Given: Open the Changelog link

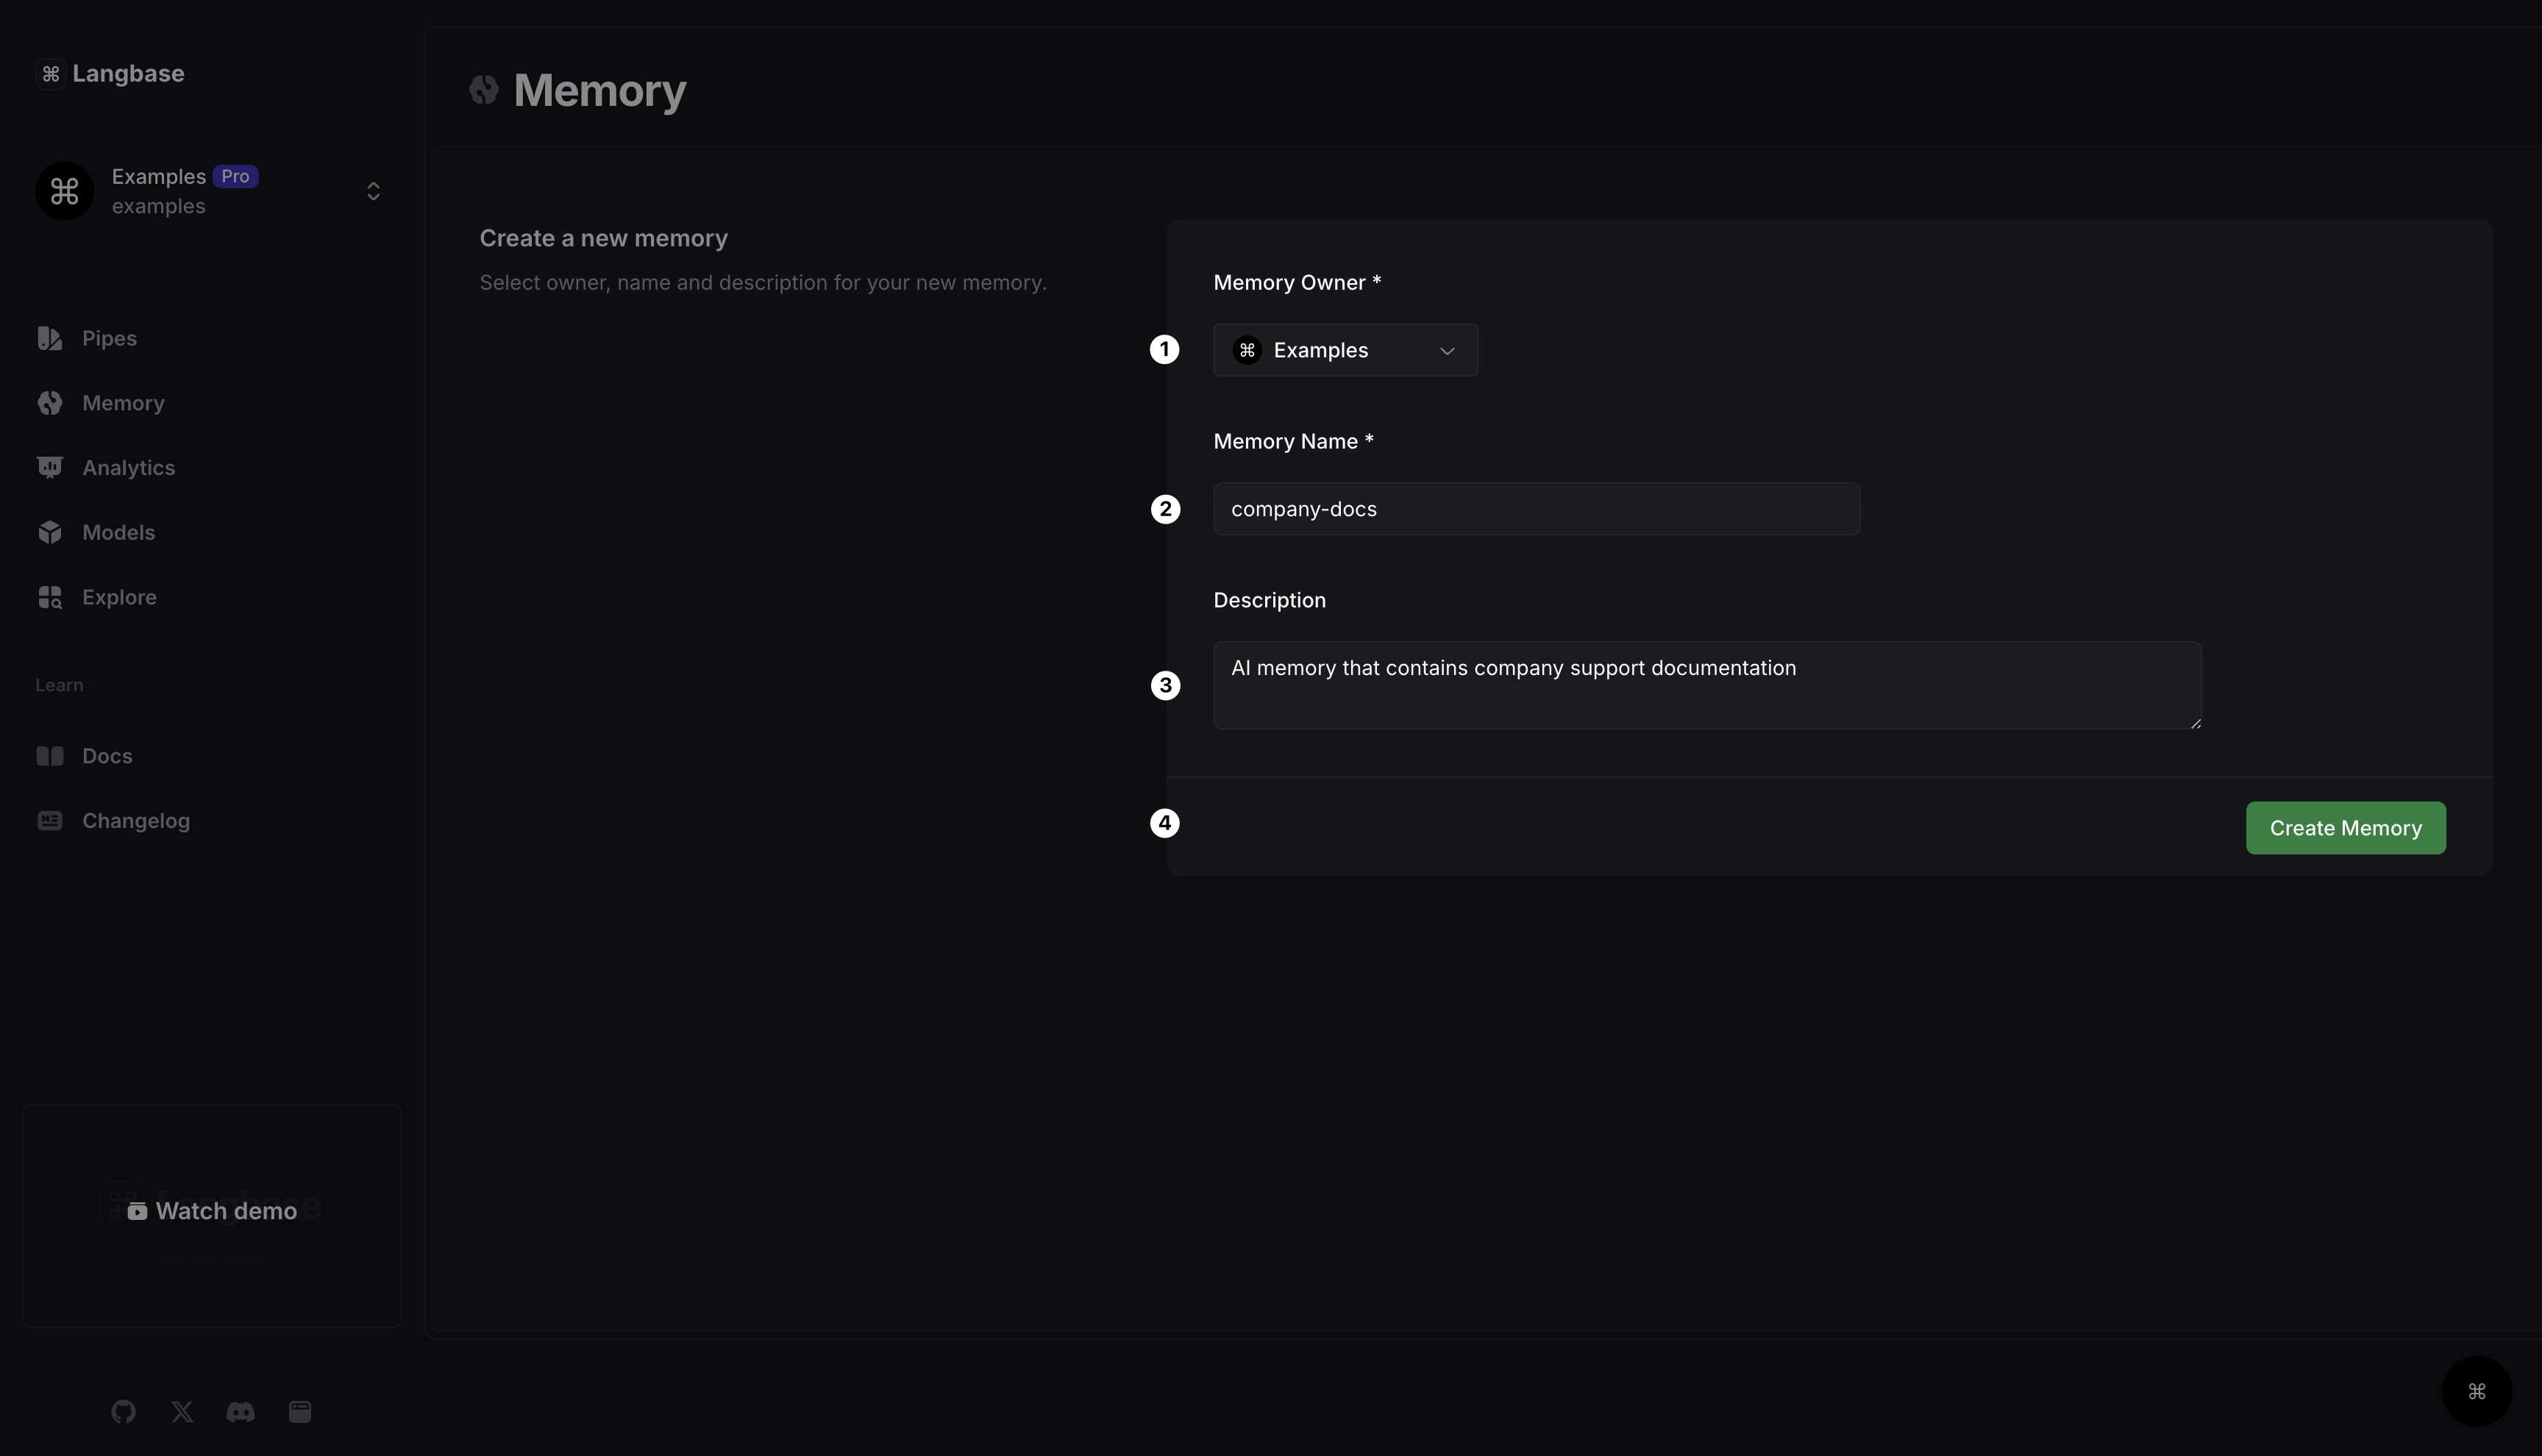Looking at the screenshot, I should click(135, 821).
